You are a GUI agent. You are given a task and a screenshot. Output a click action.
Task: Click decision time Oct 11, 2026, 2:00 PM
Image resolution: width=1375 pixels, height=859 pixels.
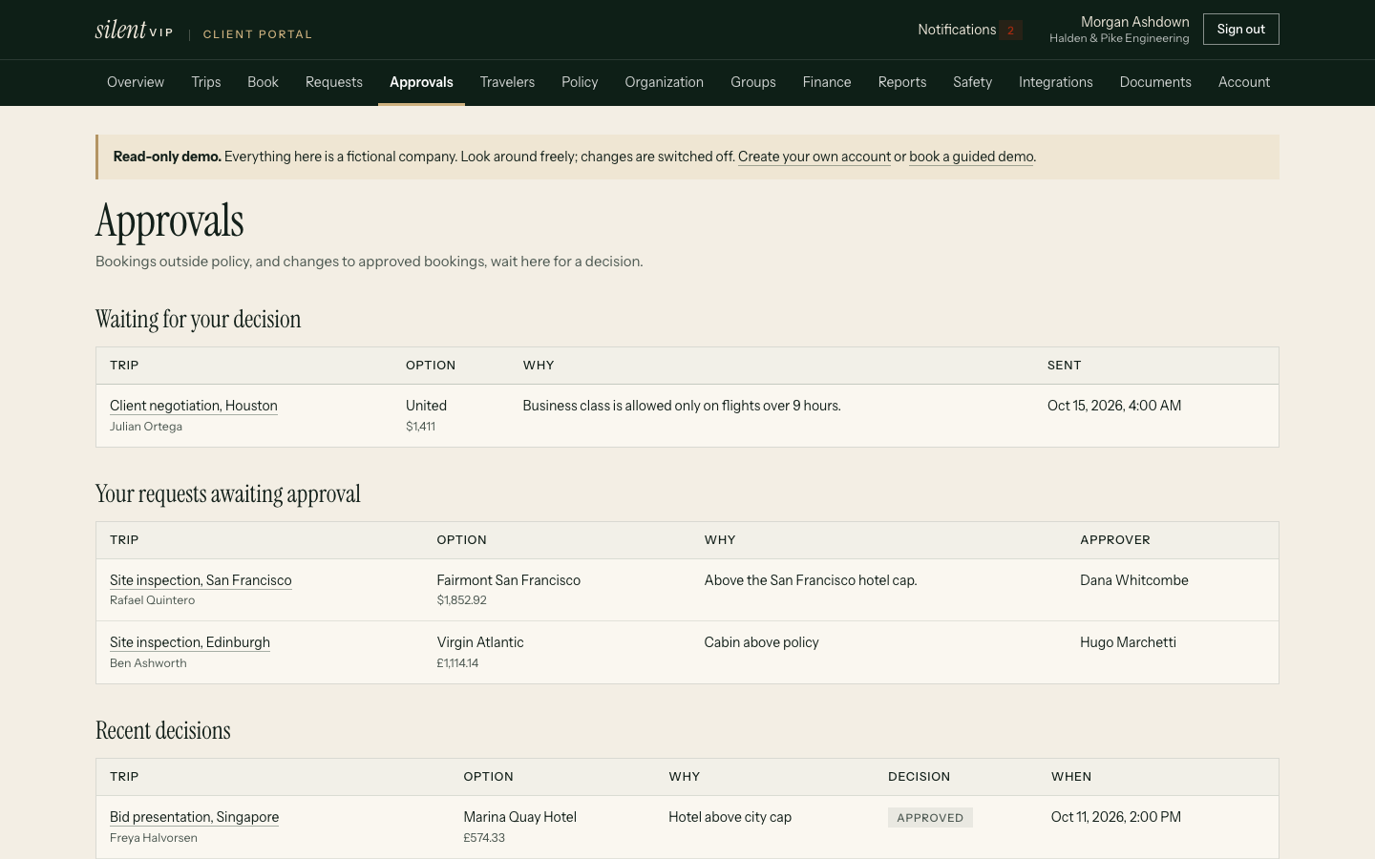point(1116,817)
